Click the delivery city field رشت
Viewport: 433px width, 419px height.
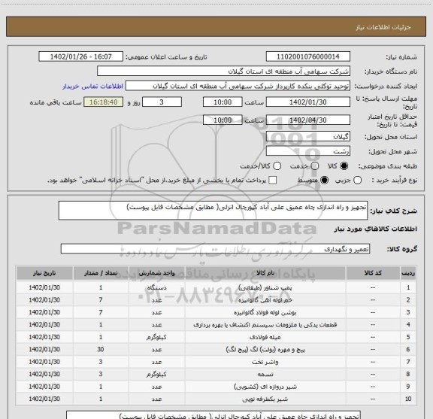point(308,151)
